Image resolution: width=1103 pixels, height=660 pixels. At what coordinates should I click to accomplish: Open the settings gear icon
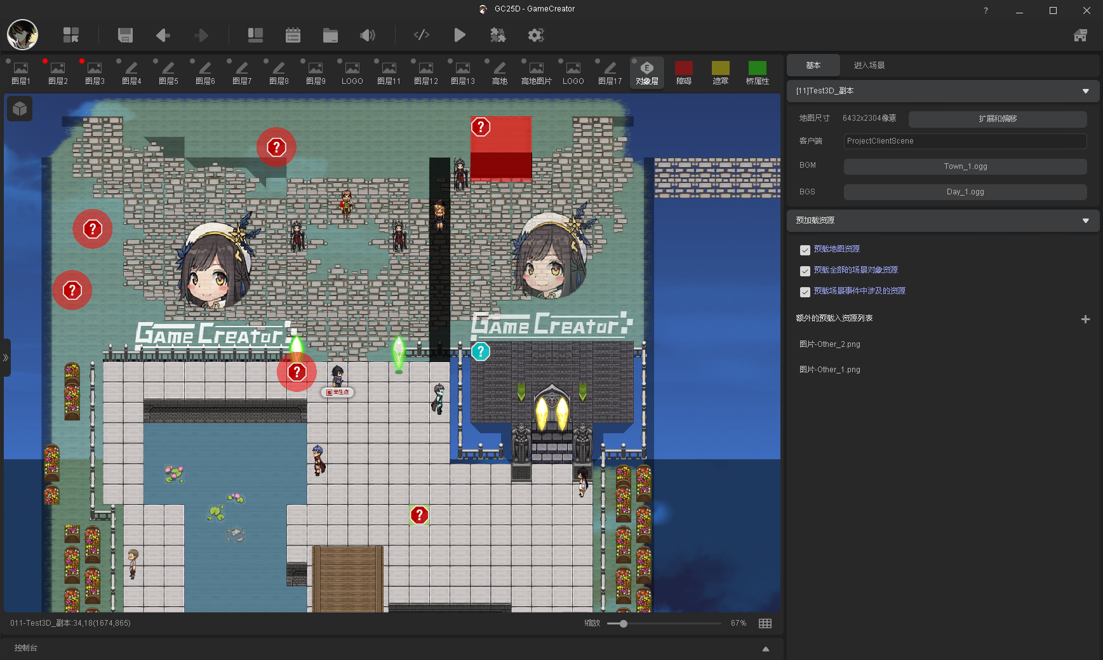tap(536, 35)
